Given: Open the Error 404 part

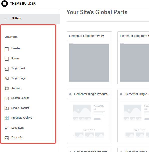Looking at the screenshot, I should [x=17, y=137].
